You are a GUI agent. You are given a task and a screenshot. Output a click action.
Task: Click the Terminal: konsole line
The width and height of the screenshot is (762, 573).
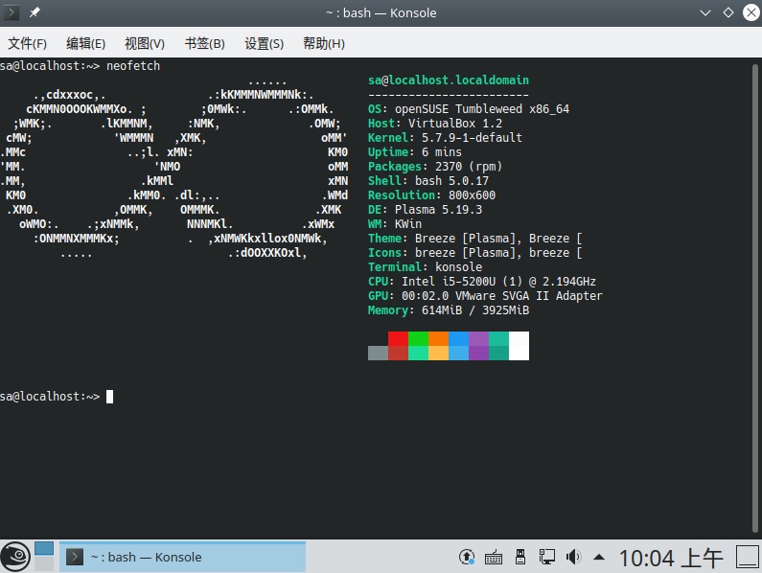tap(426, 266)
